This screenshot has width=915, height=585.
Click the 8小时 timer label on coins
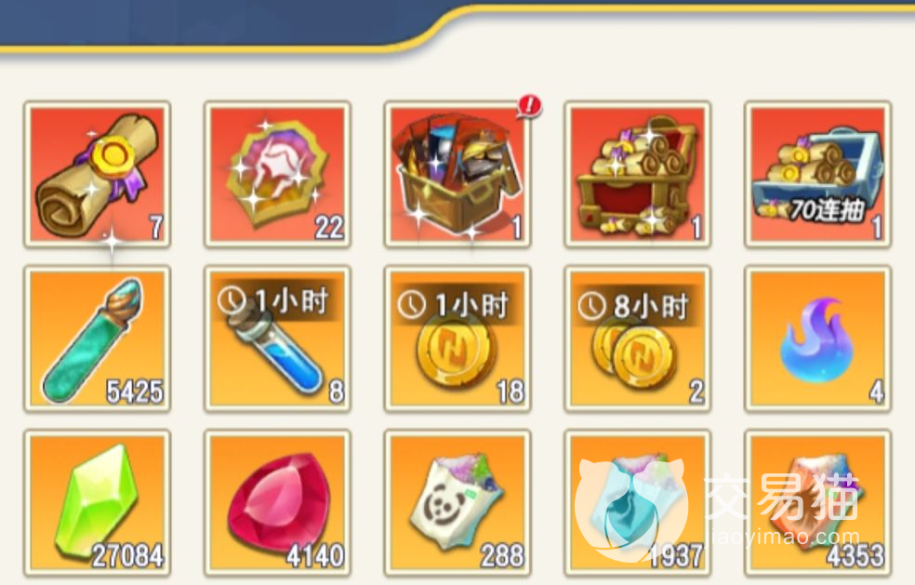(633, 305)
